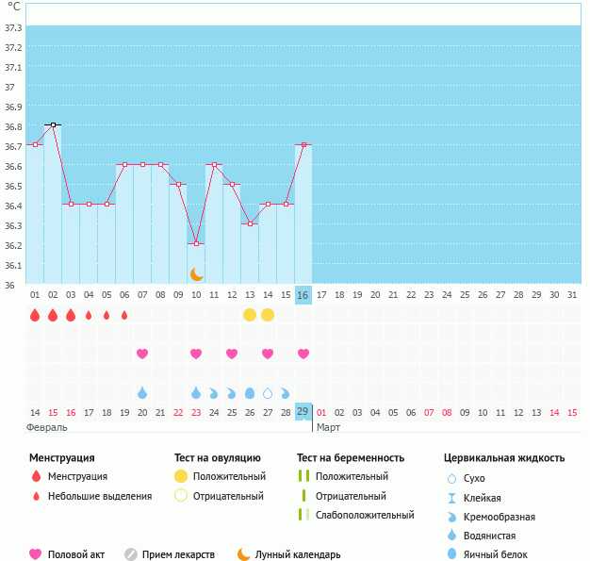
Task: Click the small spotting drop on day 06
Action: 124,315
